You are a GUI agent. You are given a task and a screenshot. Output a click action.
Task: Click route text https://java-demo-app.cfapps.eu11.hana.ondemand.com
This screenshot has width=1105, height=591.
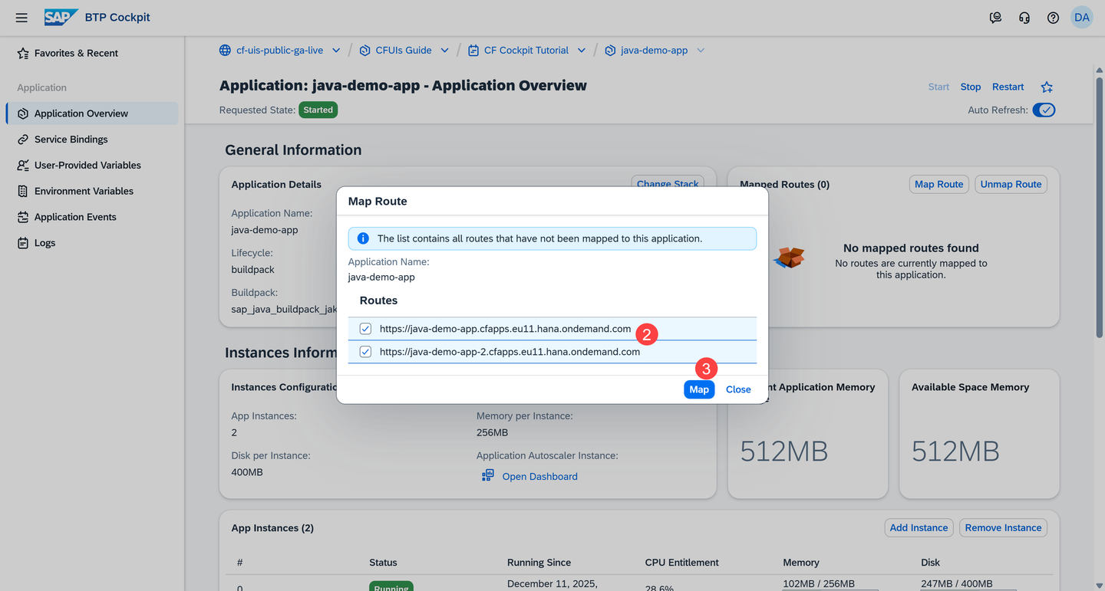pyautogui.click(x=505, y=329)
